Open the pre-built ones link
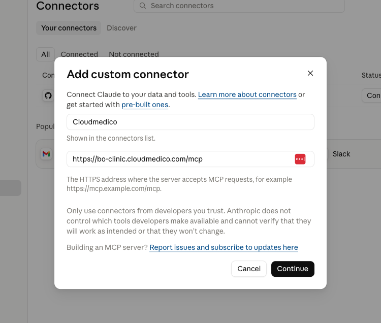 (x=145, y=105)
